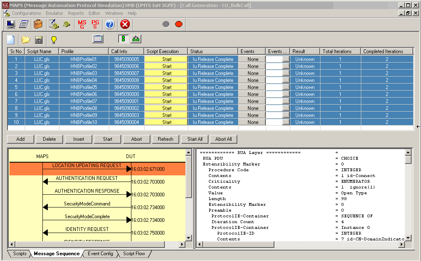Click the gray circle indicator in toolbar
The width and height of the screenshot is (421, 261).
pos(166,24)
